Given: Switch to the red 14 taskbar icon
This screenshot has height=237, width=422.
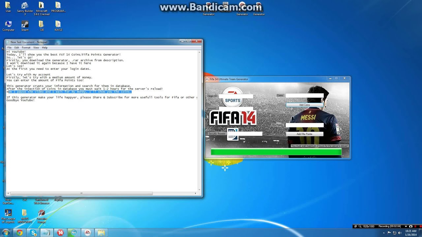Looking at the screenshot, I should click(x=60, y=233).
